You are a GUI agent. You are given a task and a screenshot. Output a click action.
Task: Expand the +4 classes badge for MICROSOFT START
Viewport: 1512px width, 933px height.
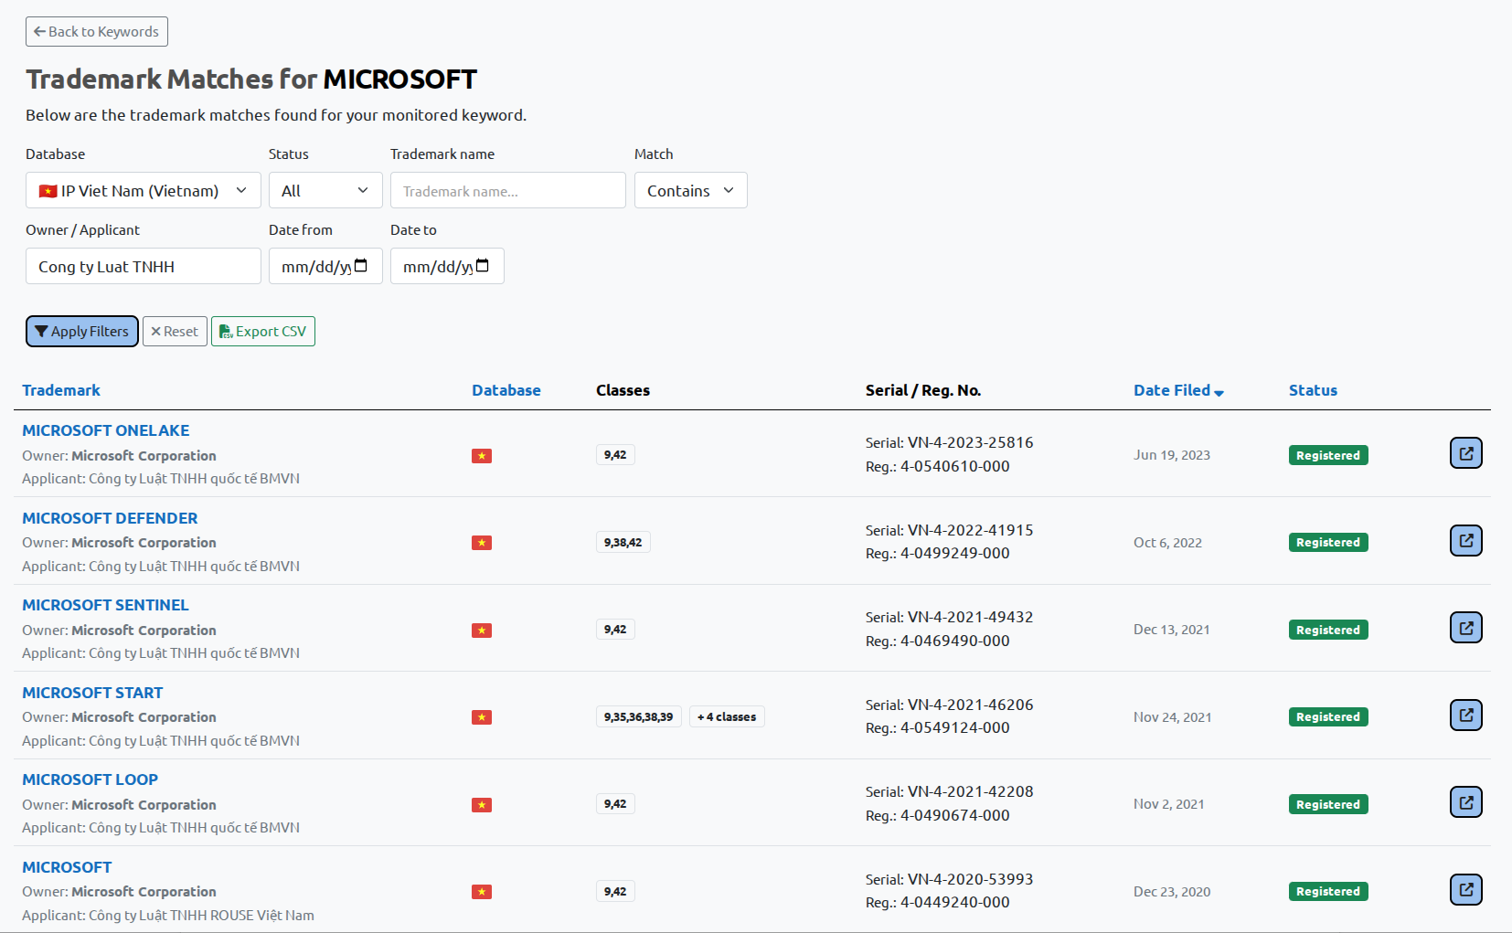tap(727, 717)
